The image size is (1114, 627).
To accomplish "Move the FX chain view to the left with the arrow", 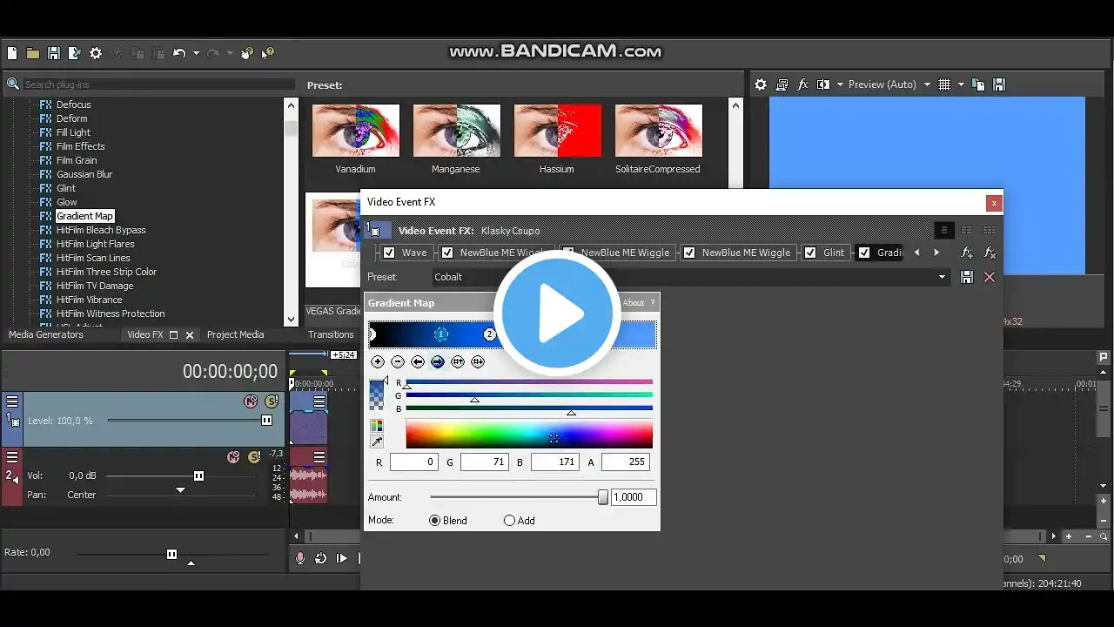I will (916, 253).
